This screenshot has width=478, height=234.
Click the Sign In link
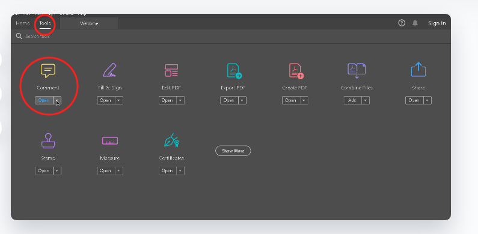pos(437,23)
